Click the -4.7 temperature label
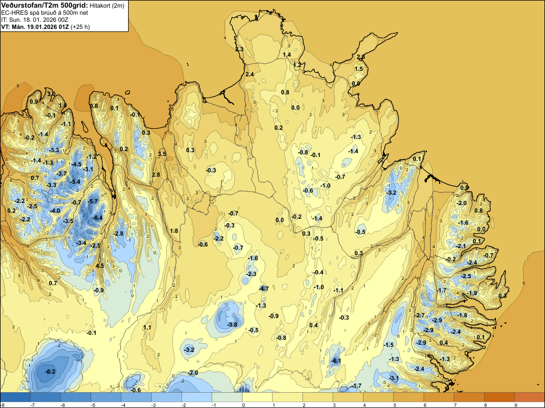 tap(264, 289)
